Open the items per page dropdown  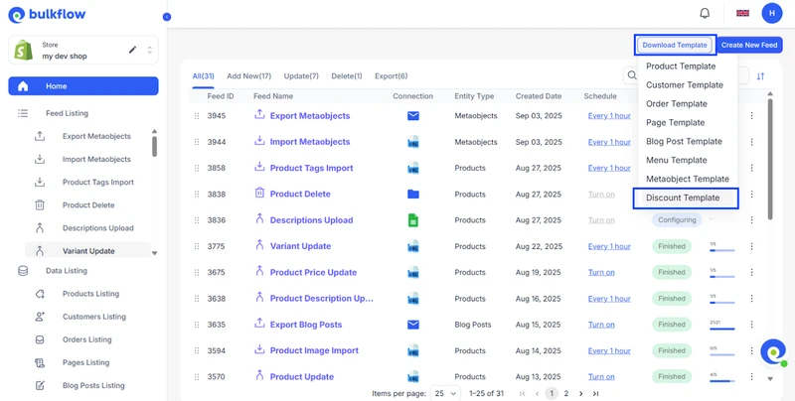pyautogui.click(x=445, y=393)
